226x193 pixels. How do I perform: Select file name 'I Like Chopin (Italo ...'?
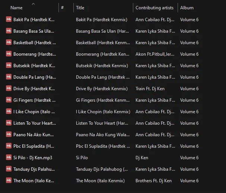tap(34, 111)
